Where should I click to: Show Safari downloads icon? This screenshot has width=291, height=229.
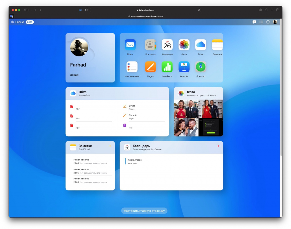260,10
